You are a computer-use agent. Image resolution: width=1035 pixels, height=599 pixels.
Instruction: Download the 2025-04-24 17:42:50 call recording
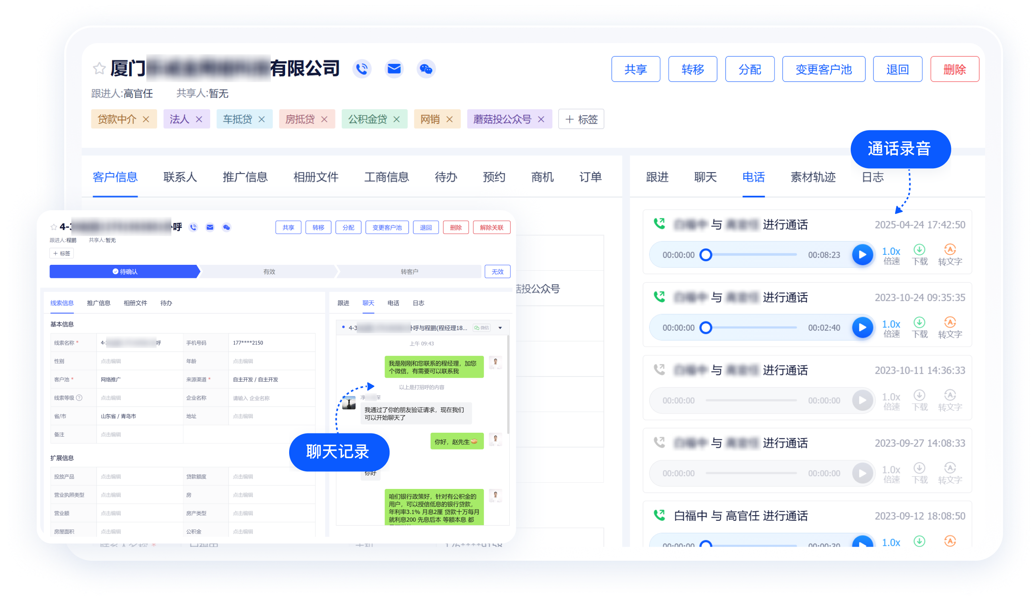tap(920, 255)
